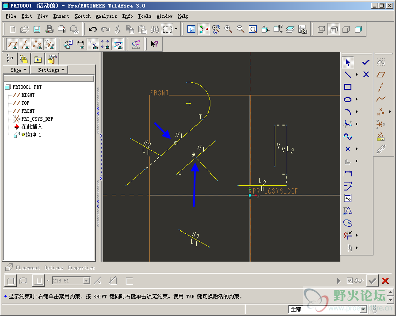Open the File menu
This screenshot has width=396, height=316.
click(x=11, y=16)
